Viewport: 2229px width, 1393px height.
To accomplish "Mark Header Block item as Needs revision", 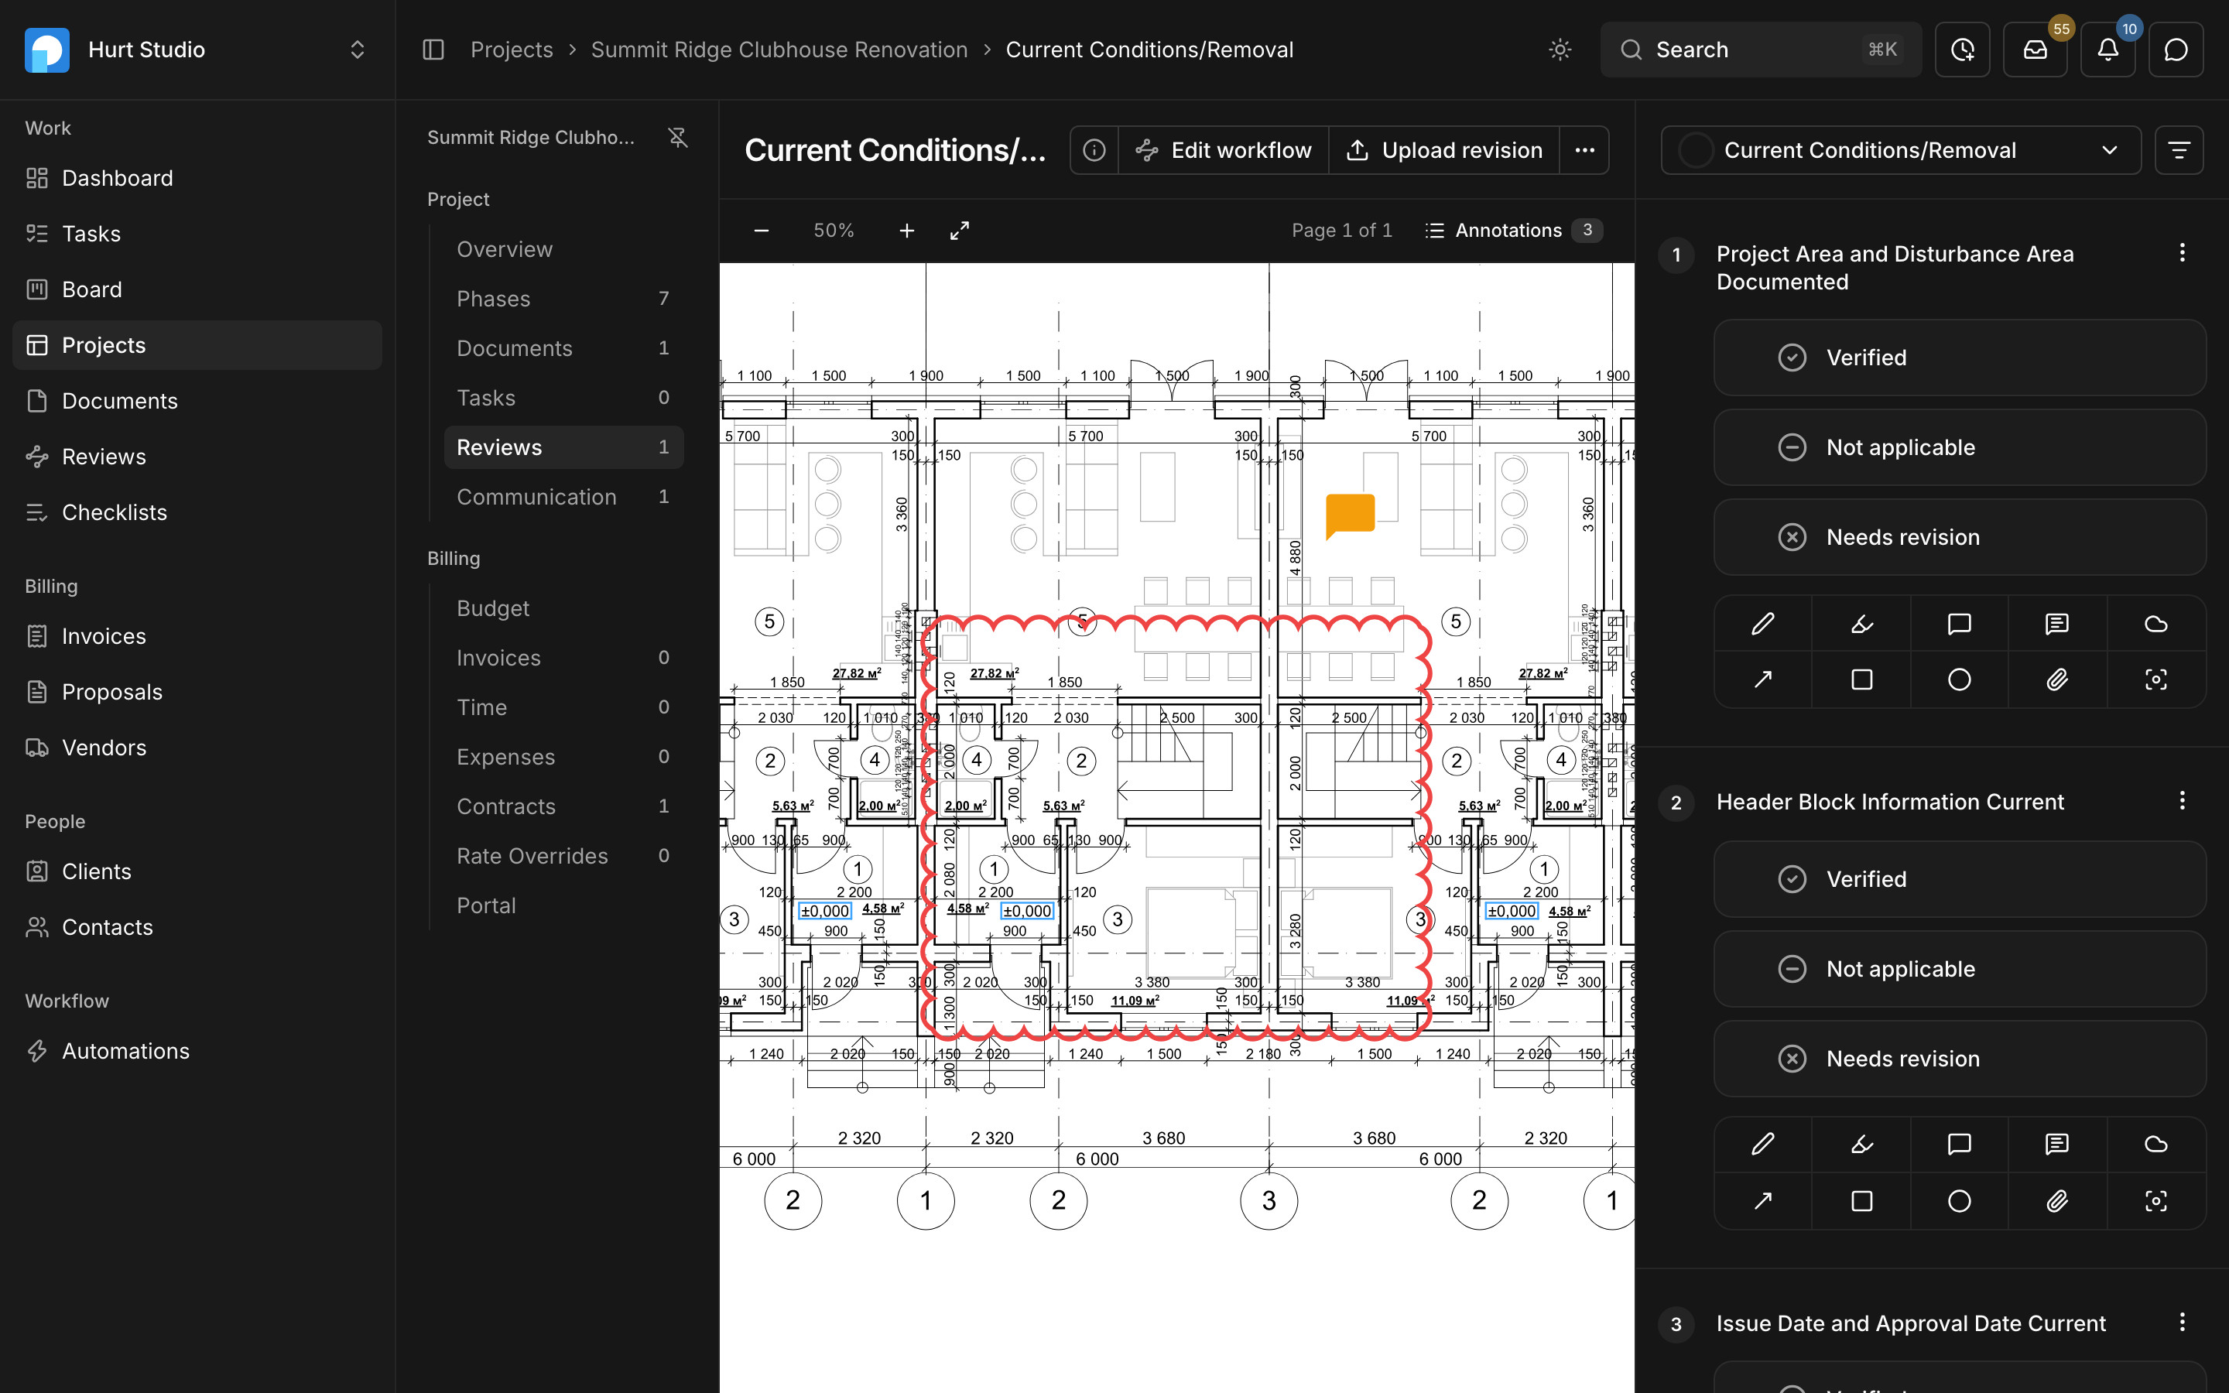I will pos(1959,1059).
